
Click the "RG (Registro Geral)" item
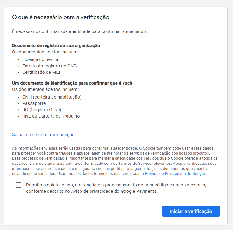click(x=42, y=110)
